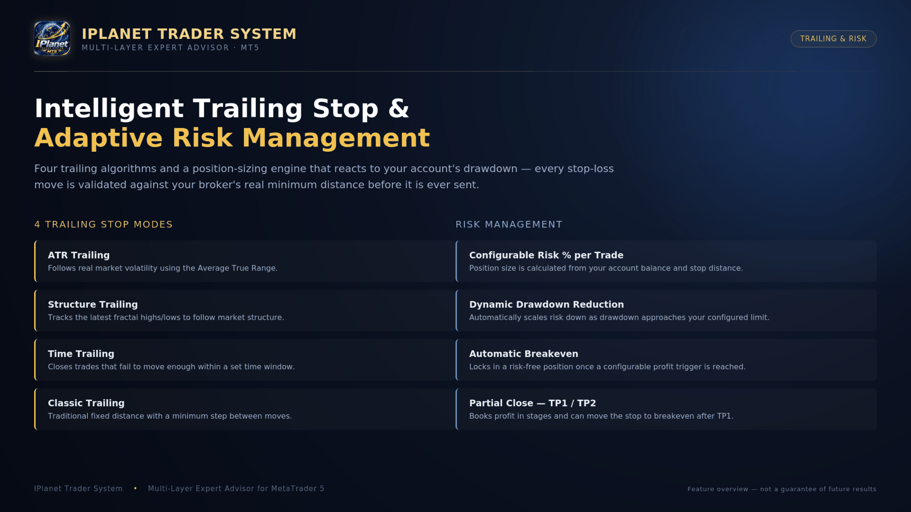This screenshot has height=512, width=911.
Task: Click the 4 Trailing Stop Modes heading
Action: tap(103, 224)
